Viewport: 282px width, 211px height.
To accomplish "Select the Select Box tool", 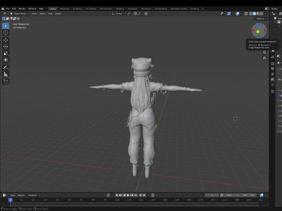I will coord(6,26).
